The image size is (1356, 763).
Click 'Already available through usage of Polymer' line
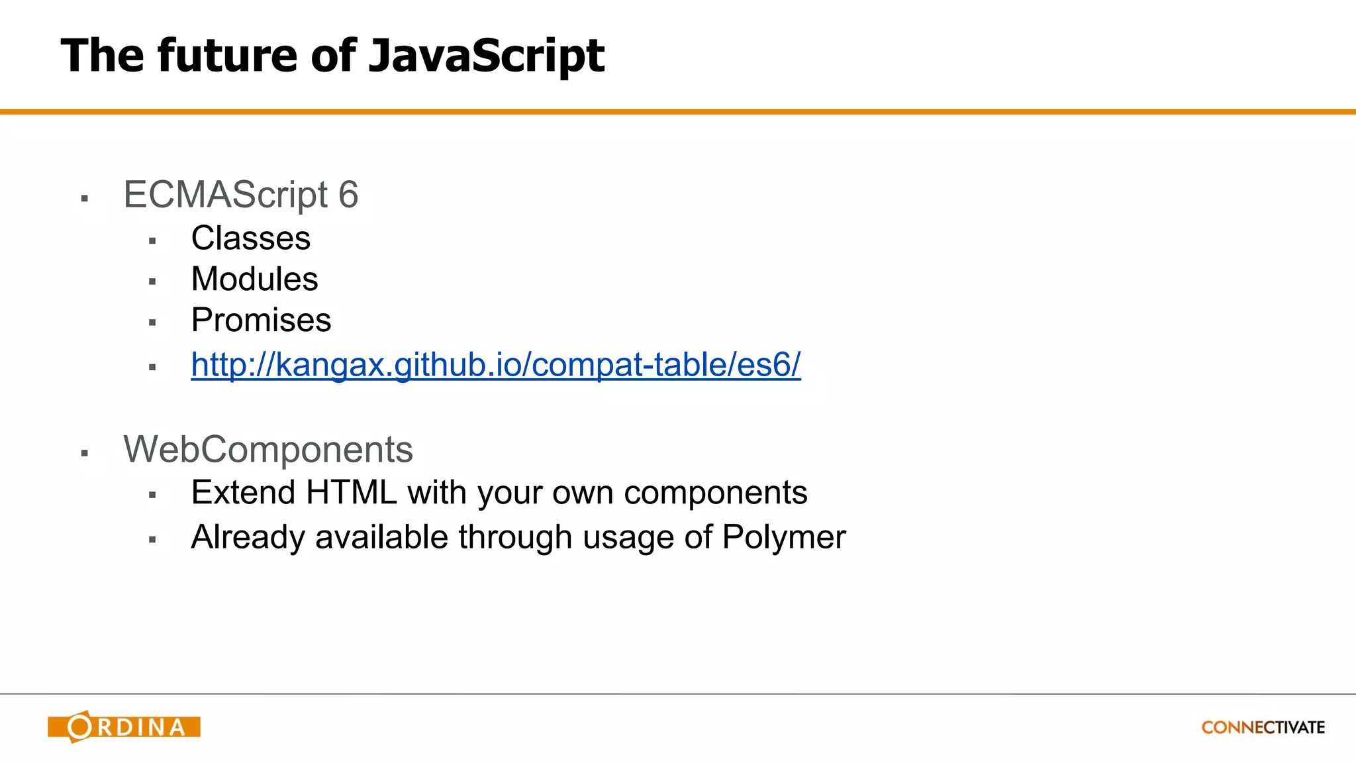pos(518,536)
